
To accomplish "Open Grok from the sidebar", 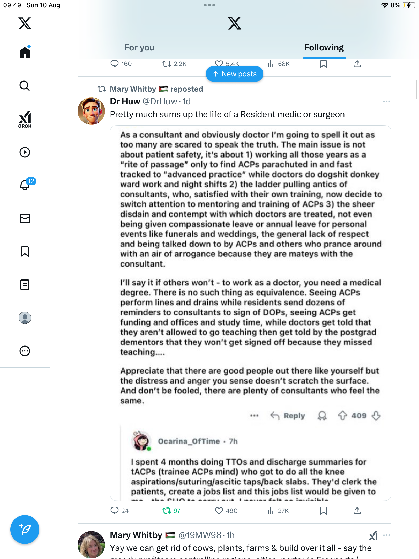I will 25,119.
